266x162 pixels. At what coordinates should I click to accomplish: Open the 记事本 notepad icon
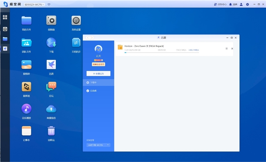tap(27, 131)
